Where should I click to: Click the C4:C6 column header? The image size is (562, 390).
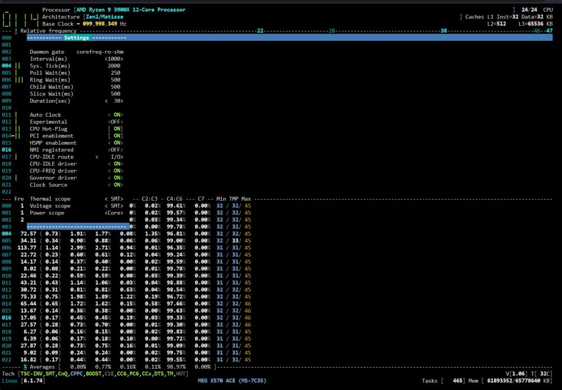click(175, 199)
